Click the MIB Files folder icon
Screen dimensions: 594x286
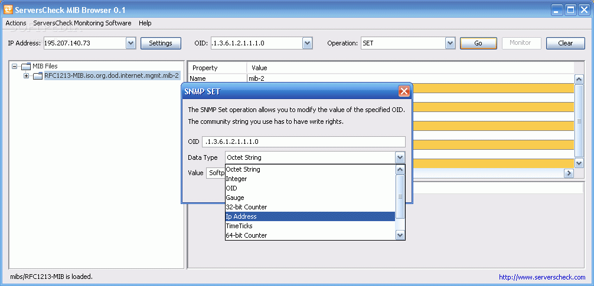pyautogui.click(x=26, y=67)
